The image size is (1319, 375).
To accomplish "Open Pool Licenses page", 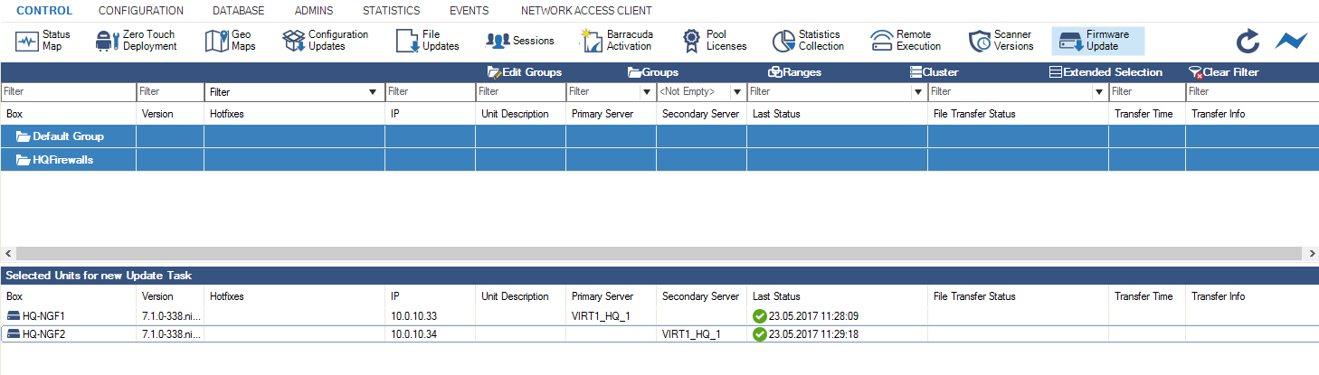I will [714, 40].
